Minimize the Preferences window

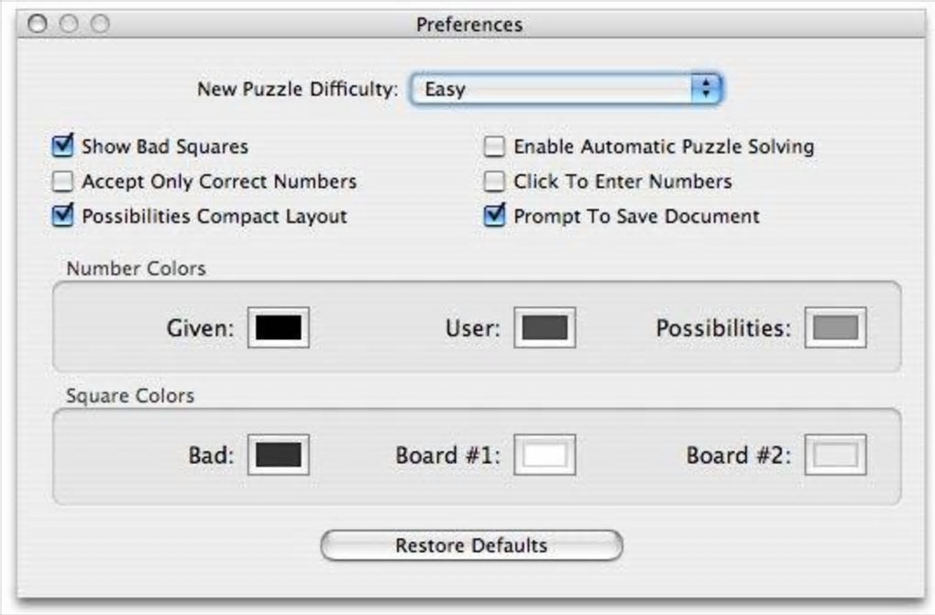point(69,24)
